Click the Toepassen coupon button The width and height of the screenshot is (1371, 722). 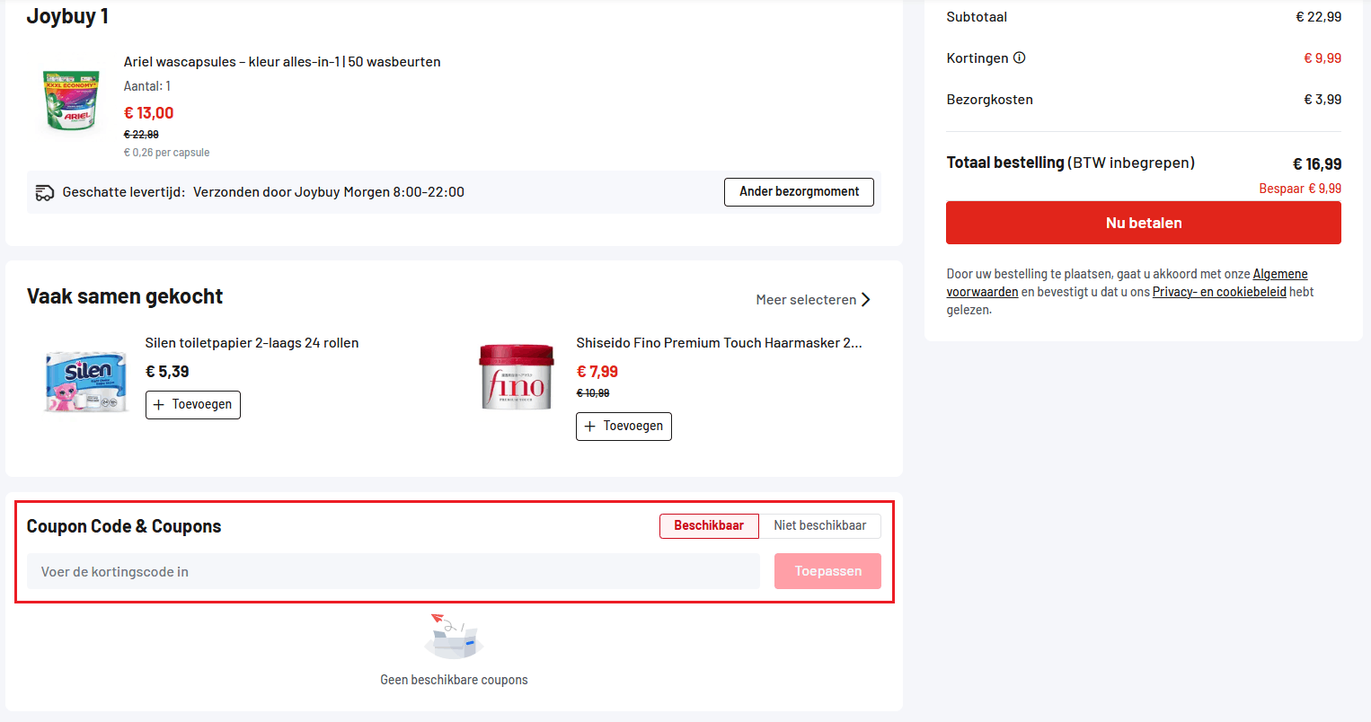[827, 571]
